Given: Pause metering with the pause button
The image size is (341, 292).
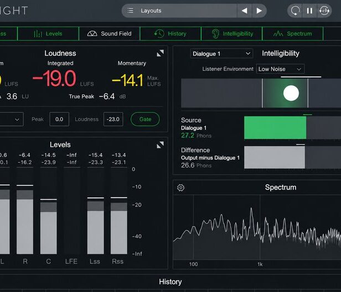Looking at the screenshot, I should click(309, 11).
